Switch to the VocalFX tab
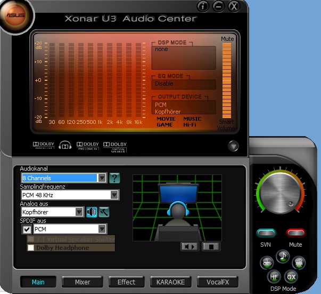Screen dimensions: 321x294 218,282
